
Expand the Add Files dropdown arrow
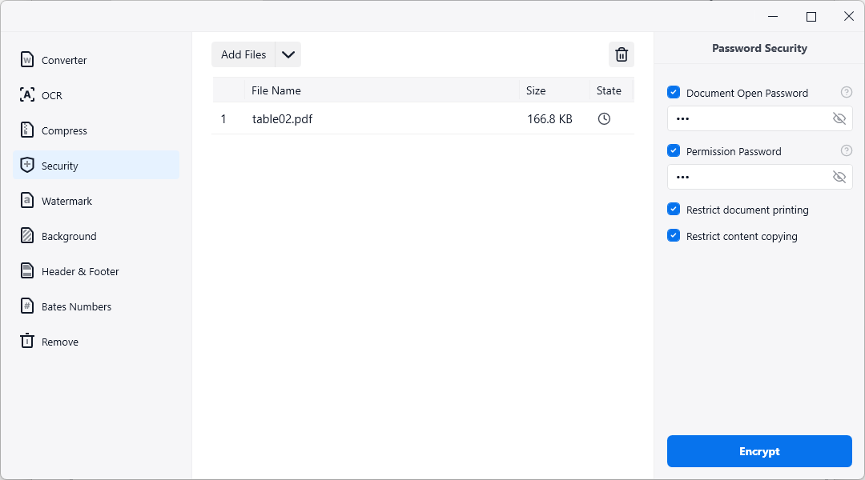tap(288, 54)
